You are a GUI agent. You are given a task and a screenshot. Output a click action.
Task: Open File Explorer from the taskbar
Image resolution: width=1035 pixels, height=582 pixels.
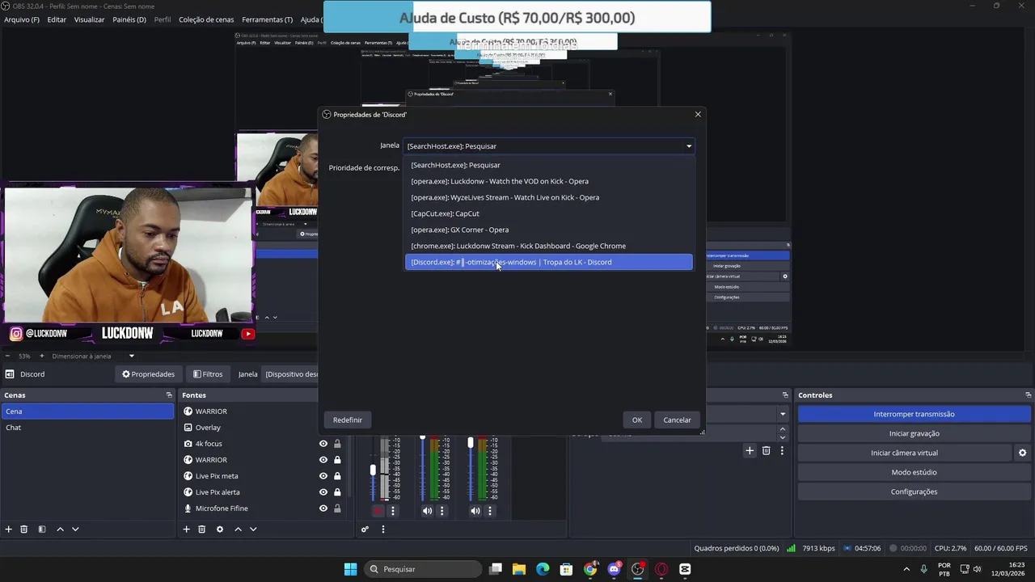click(x=519, y=569)
